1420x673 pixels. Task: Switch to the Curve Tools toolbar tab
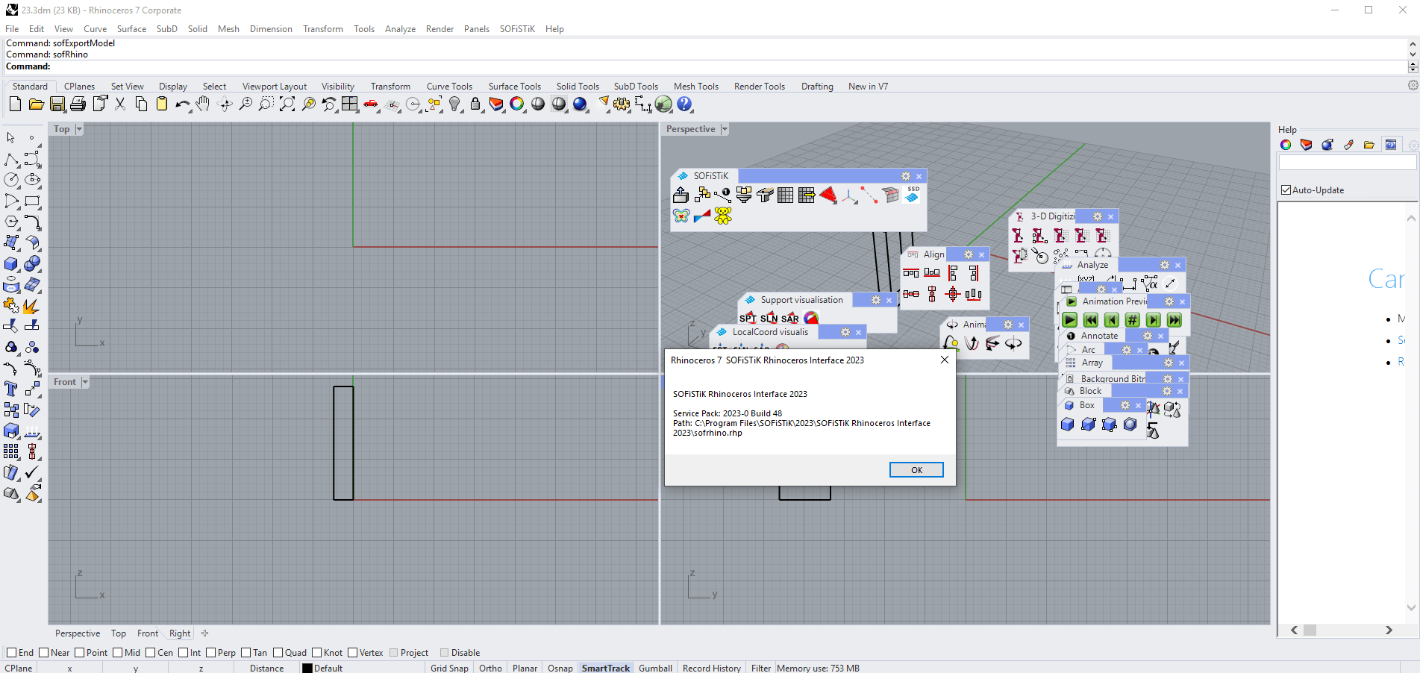449,87
